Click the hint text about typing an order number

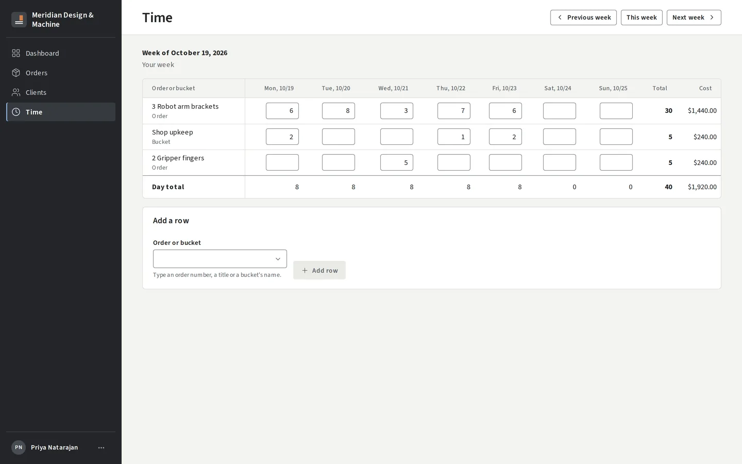point(217,275)
